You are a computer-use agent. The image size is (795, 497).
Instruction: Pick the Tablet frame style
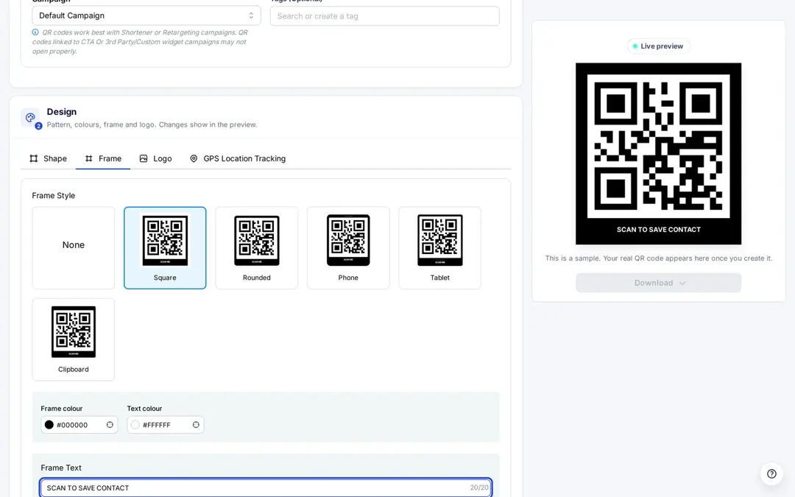click(439, 248)
